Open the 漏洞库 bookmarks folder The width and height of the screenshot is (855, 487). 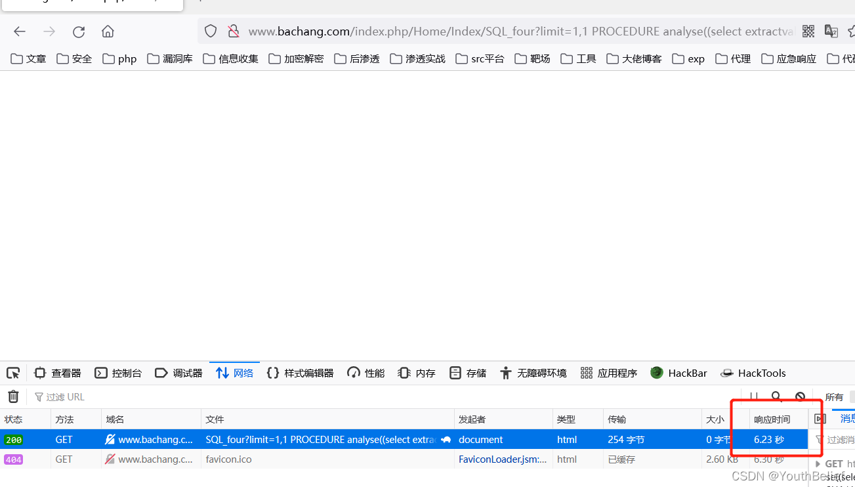[170, 58]
